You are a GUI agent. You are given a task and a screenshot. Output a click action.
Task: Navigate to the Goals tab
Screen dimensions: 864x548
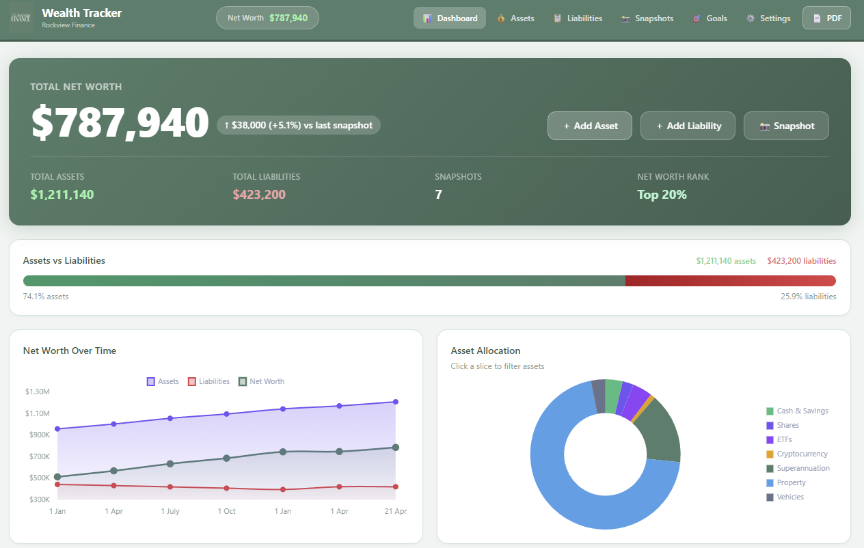click(x=710, y=18)
